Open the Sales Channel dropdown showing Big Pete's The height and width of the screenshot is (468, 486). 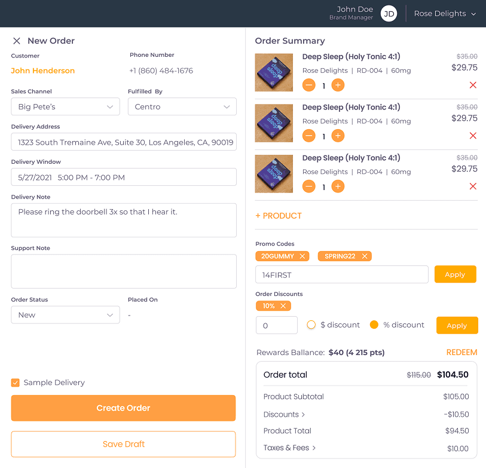point(65,106)
